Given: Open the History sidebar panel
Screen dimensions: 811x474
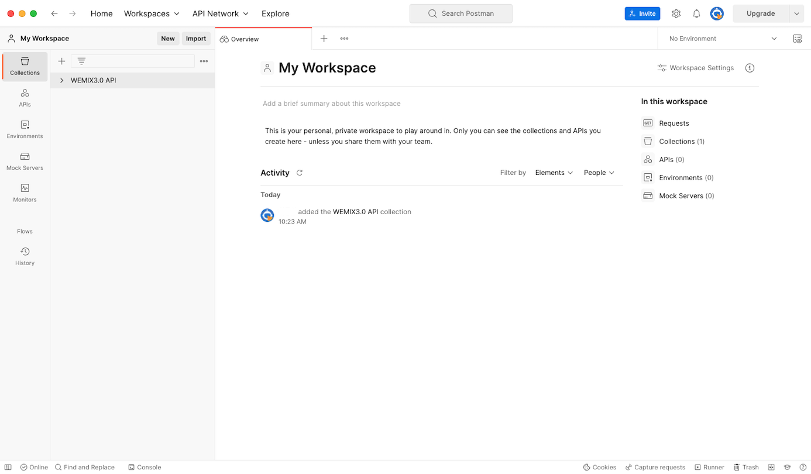Looking at the screenshot, I should (x=25, y=256).
